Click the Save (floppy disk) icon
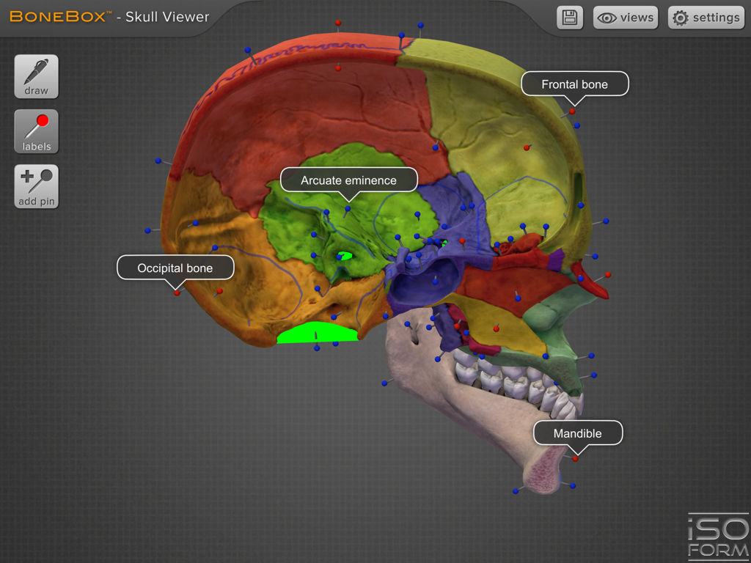This screenshot has height=563, width=751. (568, 18)
